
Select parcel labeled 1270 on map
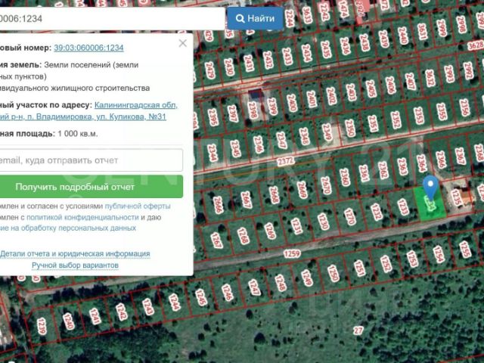click(349, 216)
